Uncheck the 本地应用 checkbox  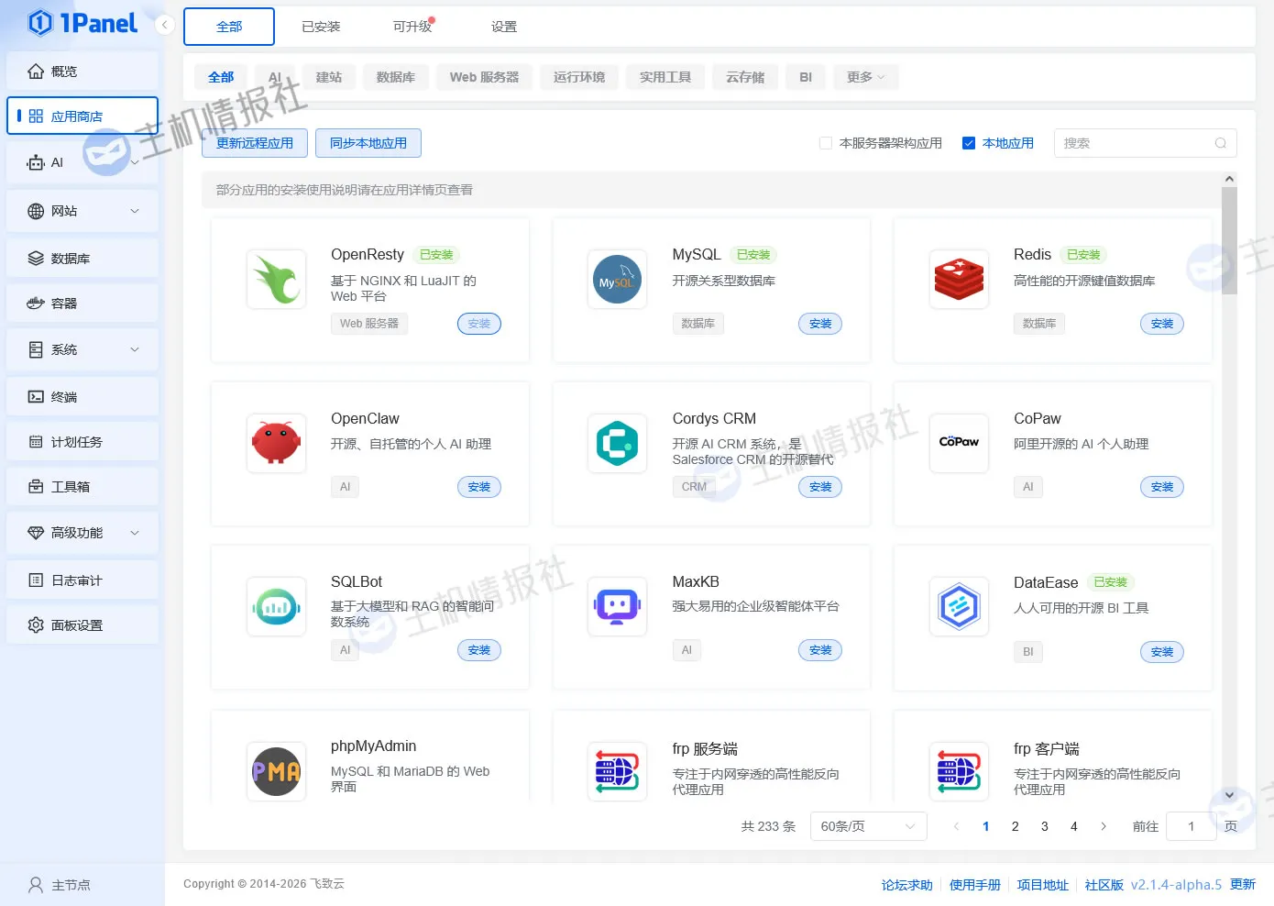pyautogui.click(x=969, y=143)
